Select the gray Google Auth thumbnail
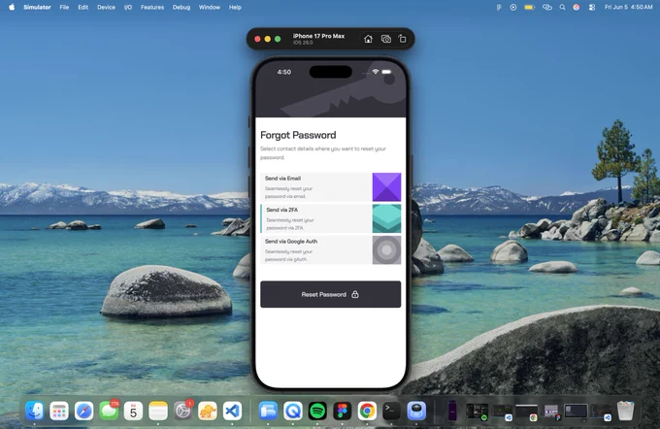 coord(386,250)
